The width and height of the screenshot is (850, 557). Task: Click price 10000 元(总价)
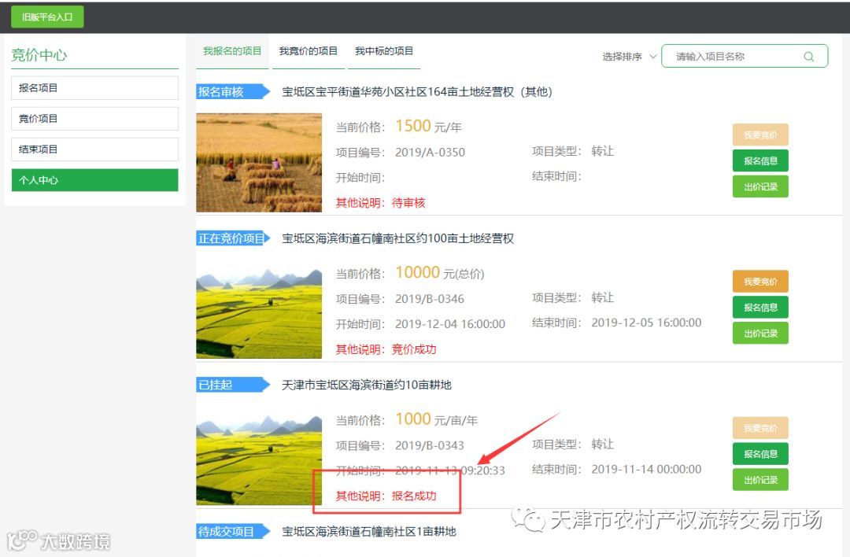pyautogui.click(x=440, y=272)
